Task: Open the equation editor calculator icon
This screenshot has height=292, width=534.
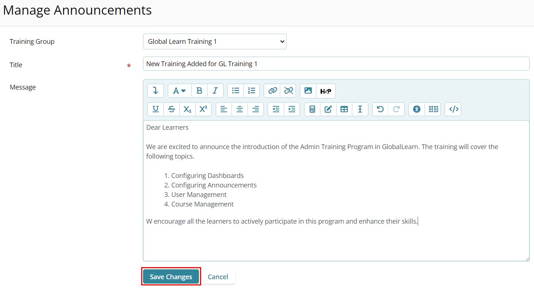Action: pyautogui.click(x=312, y=109)
